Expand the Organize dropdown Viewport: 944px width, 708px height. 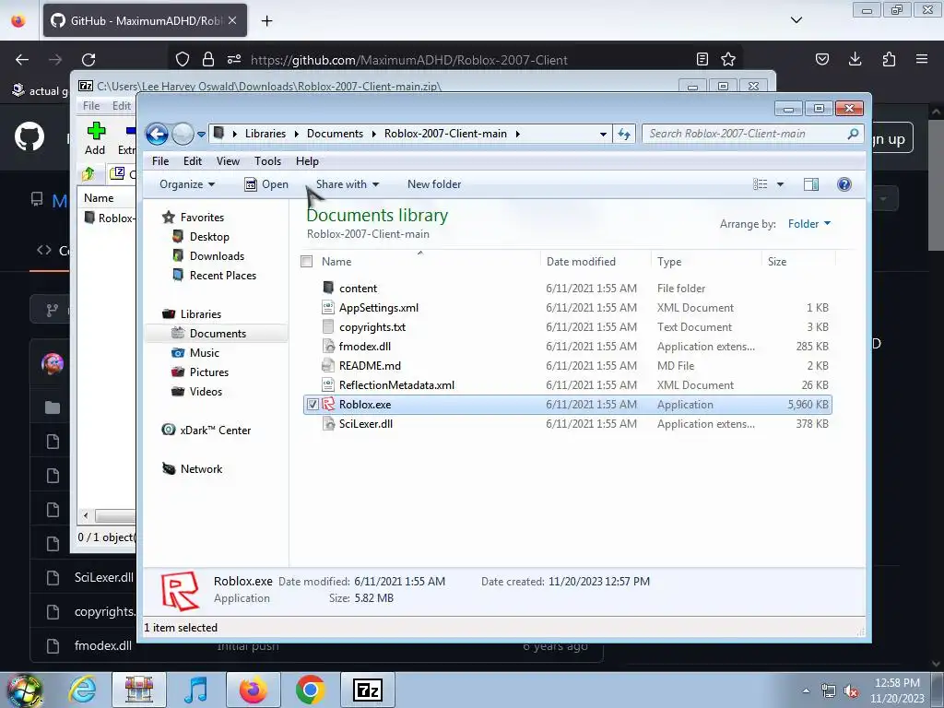[187, 184]
